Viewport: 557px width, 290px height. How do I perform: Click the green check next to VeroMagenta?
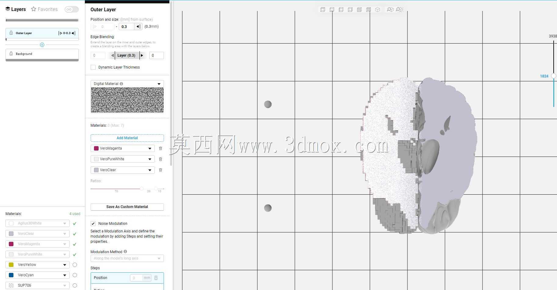[74, 244]
